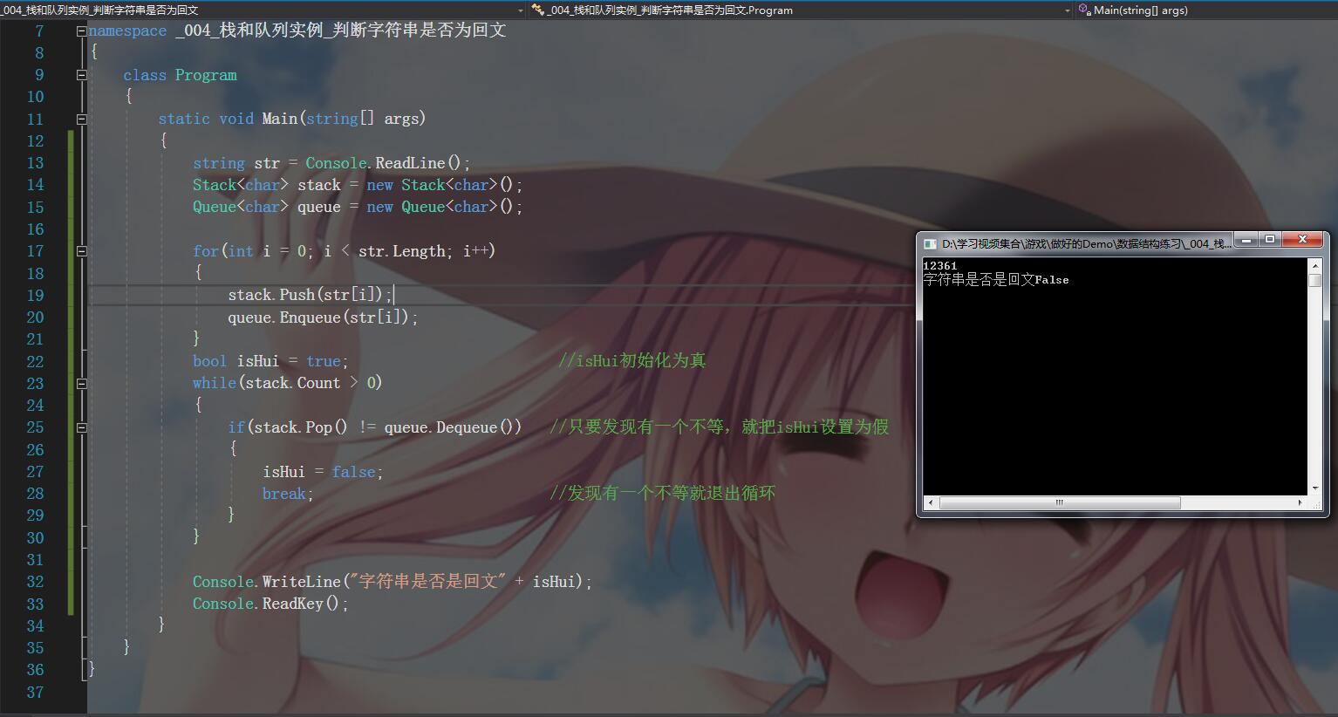This screenshot has height=717, width=1338.
Task: Minimize the console window
Action: 1248,239
